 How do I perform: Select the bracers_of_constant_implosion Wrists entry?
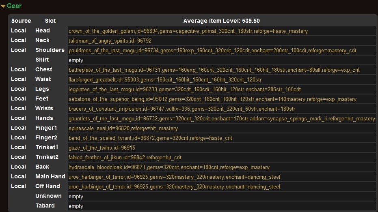coord(182,109)
